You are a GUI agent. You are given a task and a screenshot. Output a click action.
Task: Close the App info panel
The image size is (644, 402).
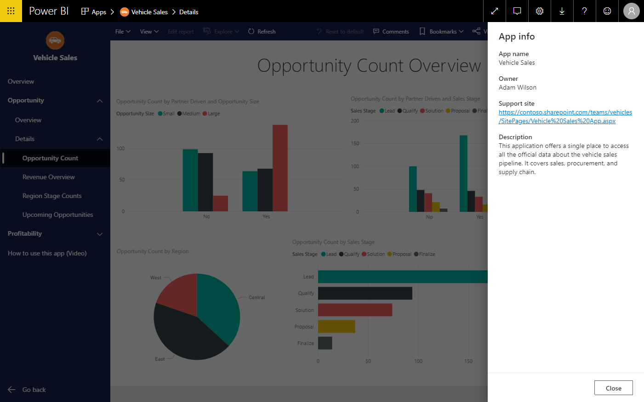[613, 387]
